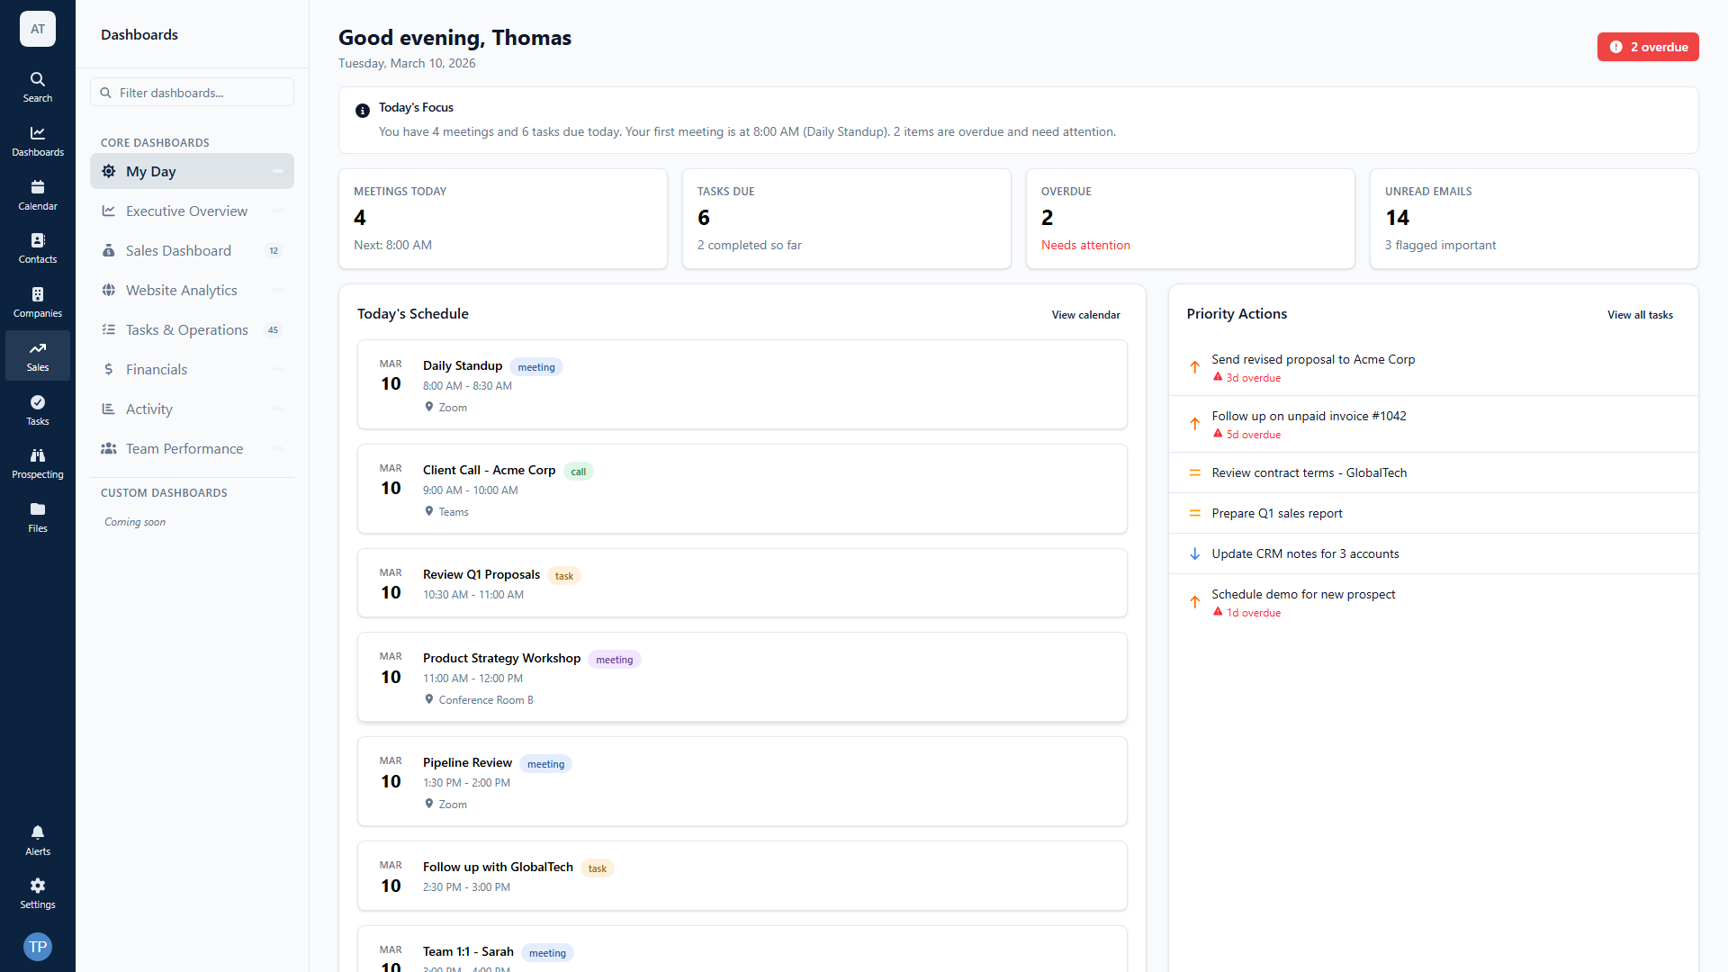Click the 2 overdue red button
Image resolution: width=1728 pixels, height=972 pixels.
click(x=1648, y=47)
